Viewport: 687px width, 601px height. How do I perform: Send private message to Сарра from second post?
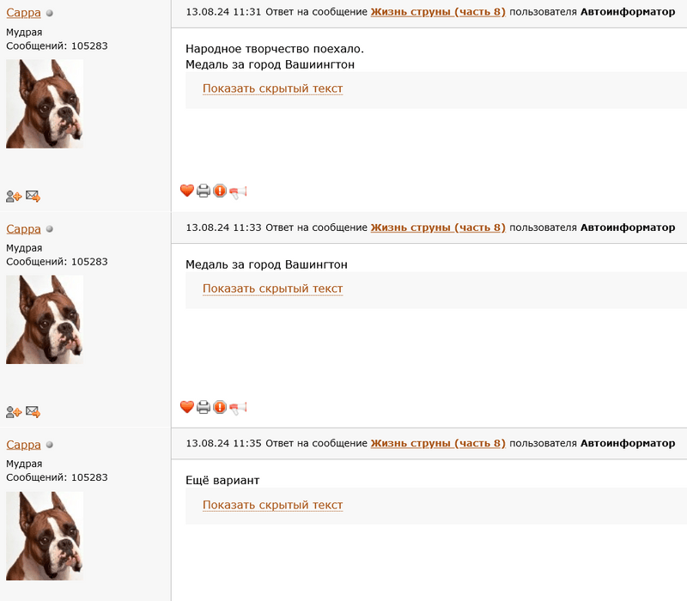[x=33, y=412]
